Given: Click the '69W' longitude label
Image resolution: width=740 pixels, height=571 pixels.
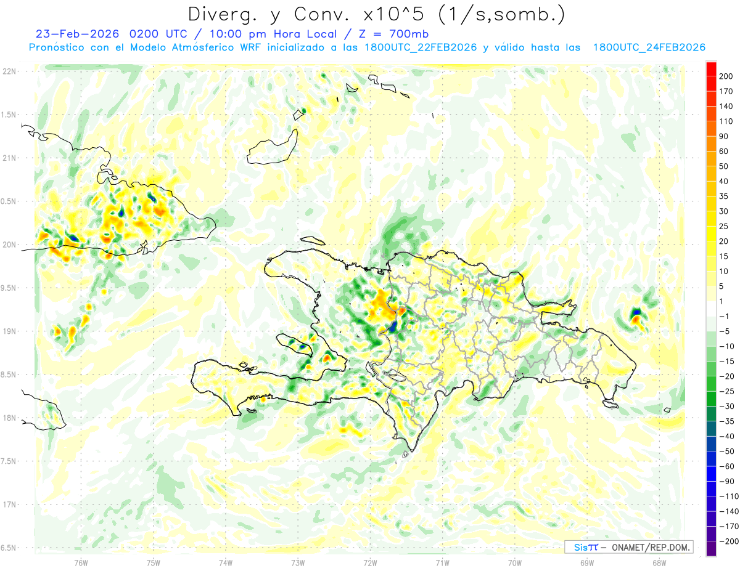Looking at the screenshot, I should click(x=587, y=562).
